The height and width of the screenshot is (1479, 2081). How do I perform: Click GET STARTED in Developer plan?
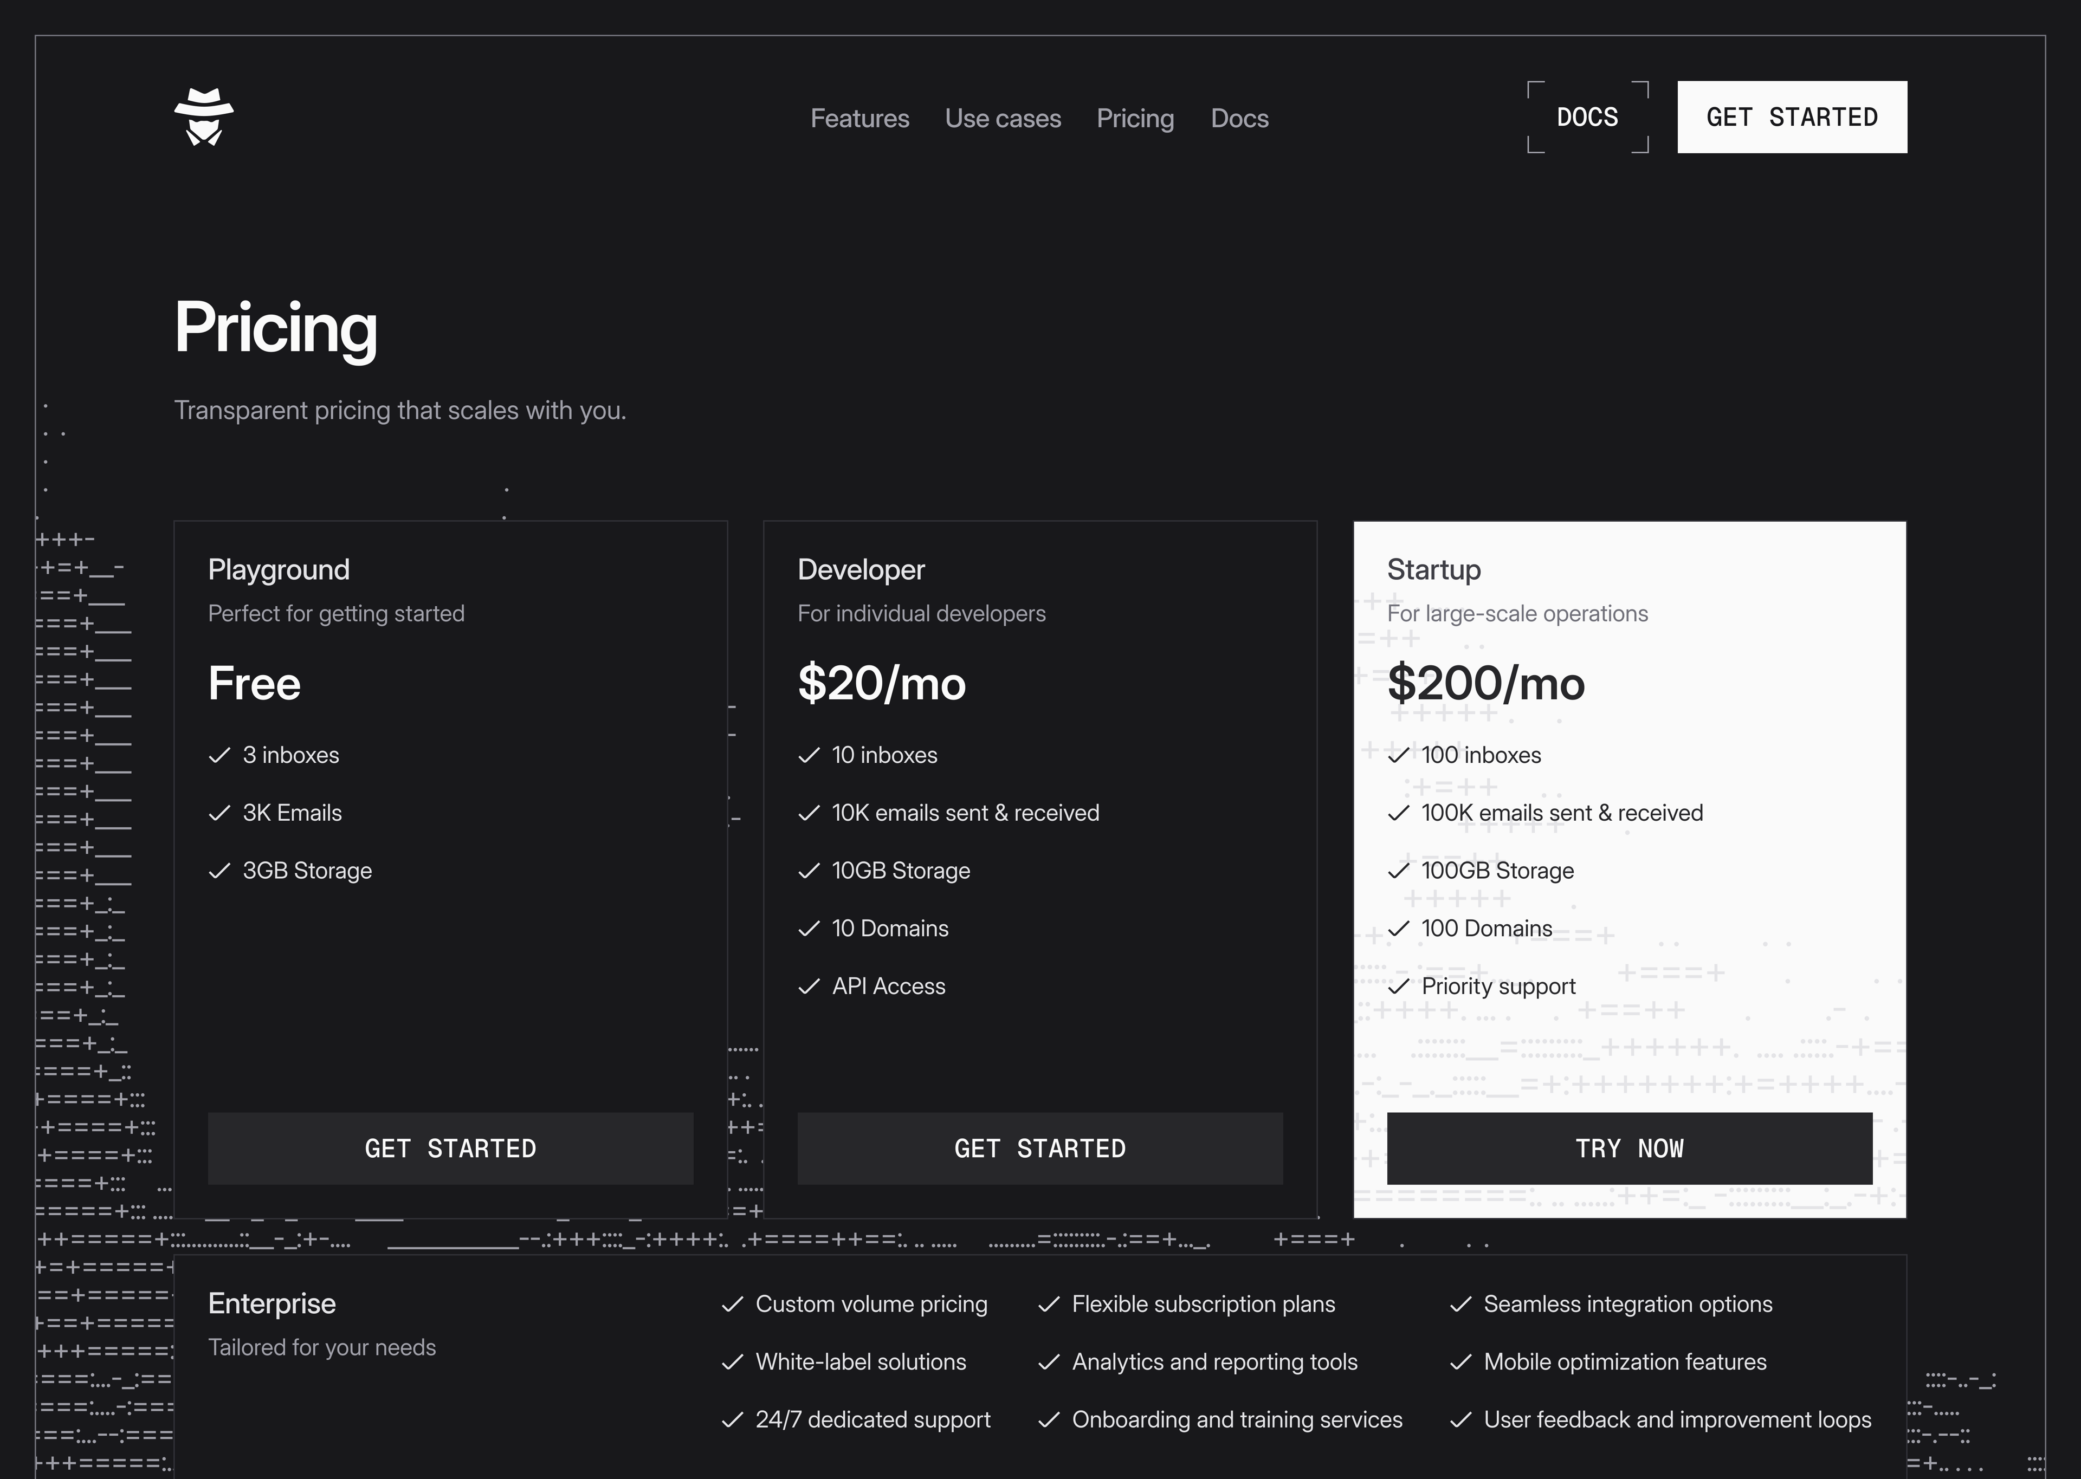click(1040, 1149)
